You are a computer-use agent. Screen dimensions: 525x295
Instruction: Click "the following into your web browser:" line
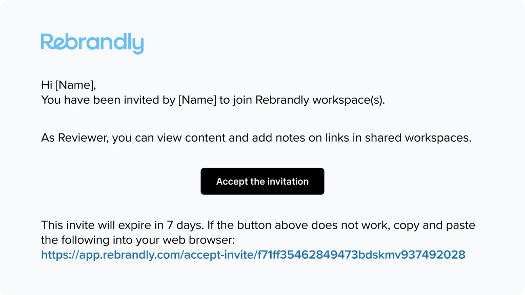138,240
